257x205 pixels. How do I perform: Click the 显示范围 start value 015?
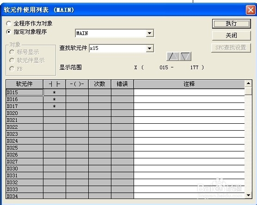click(x=164, y=67)
